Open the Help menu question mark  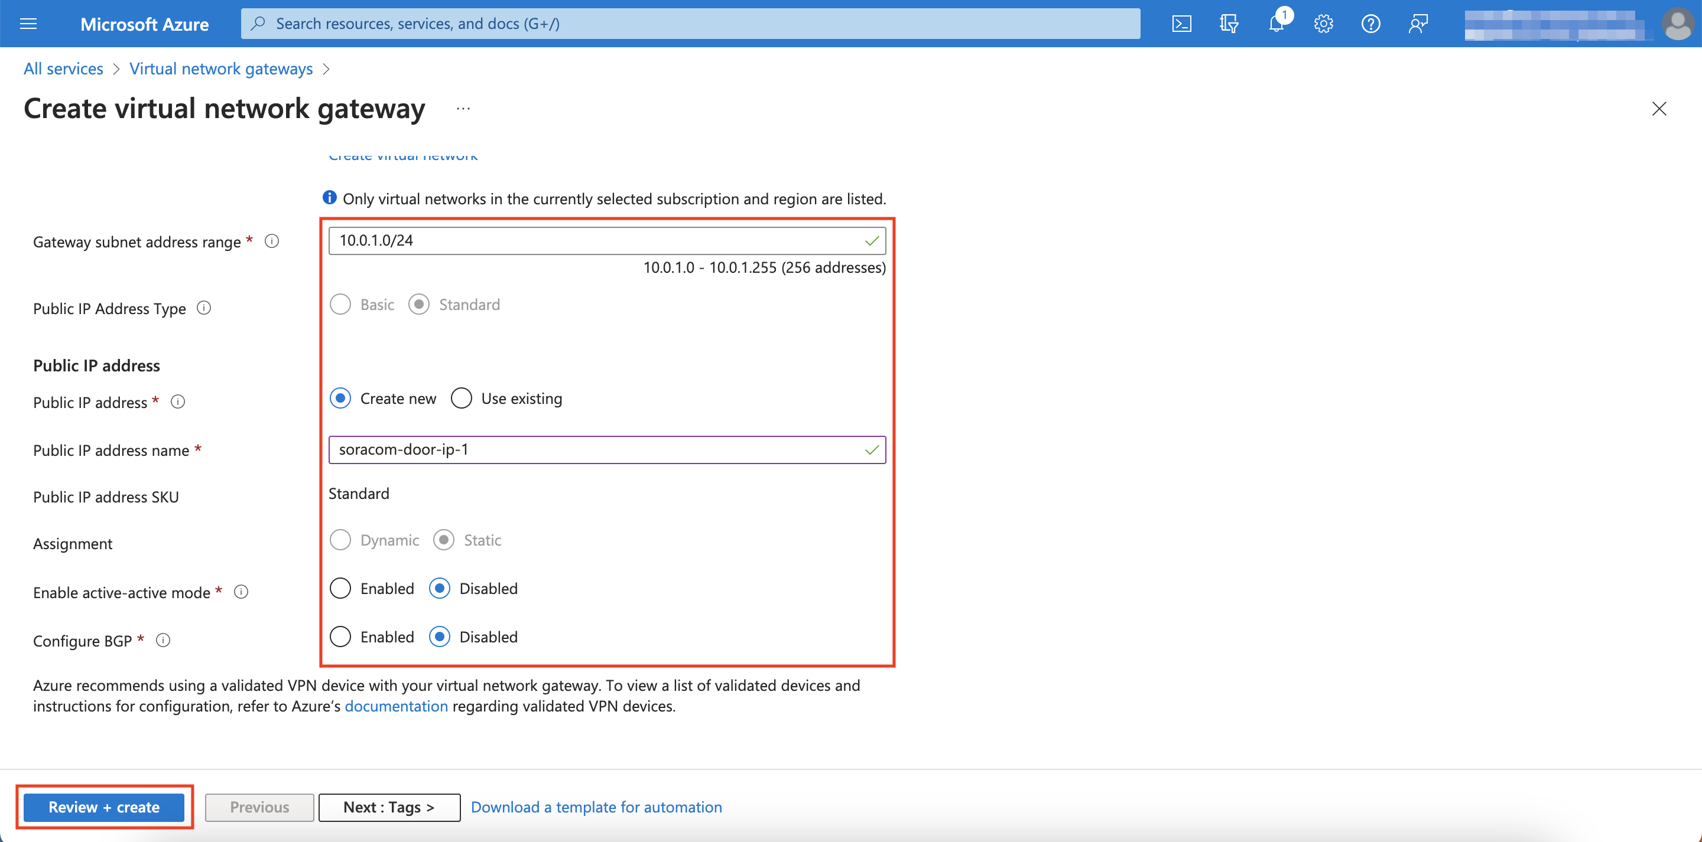[1370, 23]
